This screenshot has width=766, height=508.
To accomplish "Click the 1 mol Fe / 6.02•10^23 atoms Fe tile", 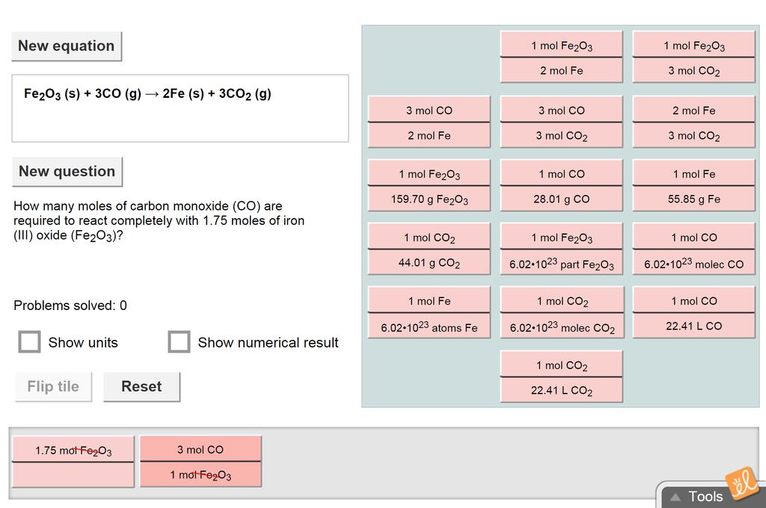I will [x=429, y=313].
